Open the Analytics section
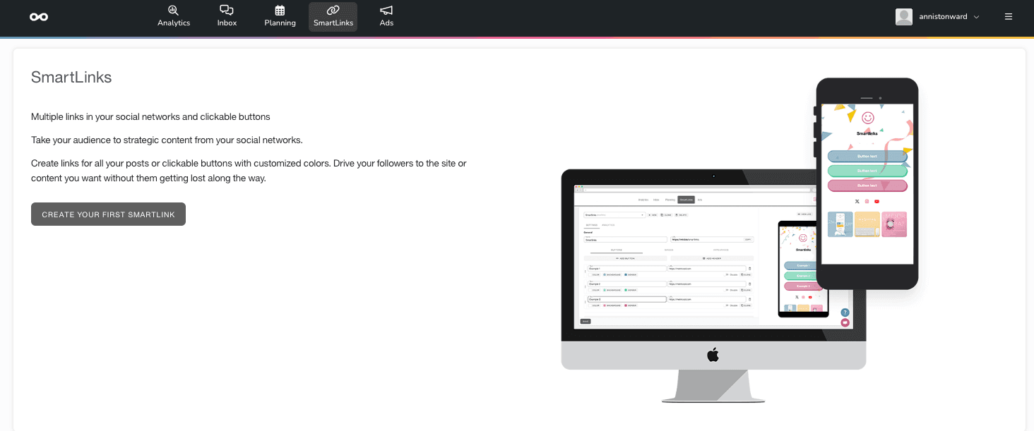Screen dimensions: 1034x431 (x=174, y=16)
